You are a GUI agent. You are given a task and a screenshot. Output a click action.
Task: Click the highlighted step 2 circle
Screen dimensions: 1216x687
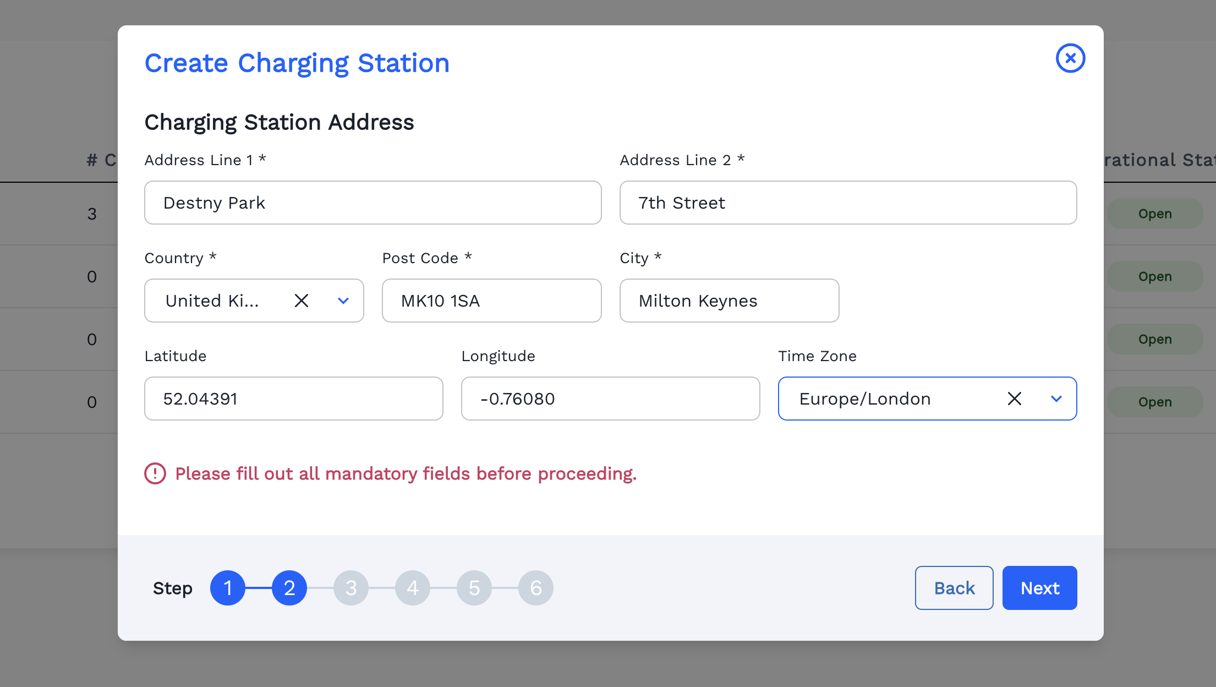coord(289,587)
